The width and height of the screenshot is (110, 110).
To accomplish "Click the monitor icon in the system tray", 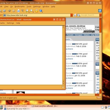I will [x=103, y=107].
